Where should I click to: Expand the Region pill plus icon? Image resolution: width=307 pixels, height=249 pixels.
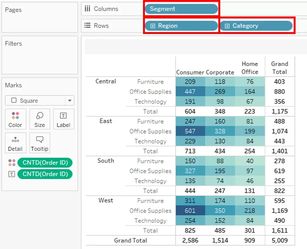point(153,26)
